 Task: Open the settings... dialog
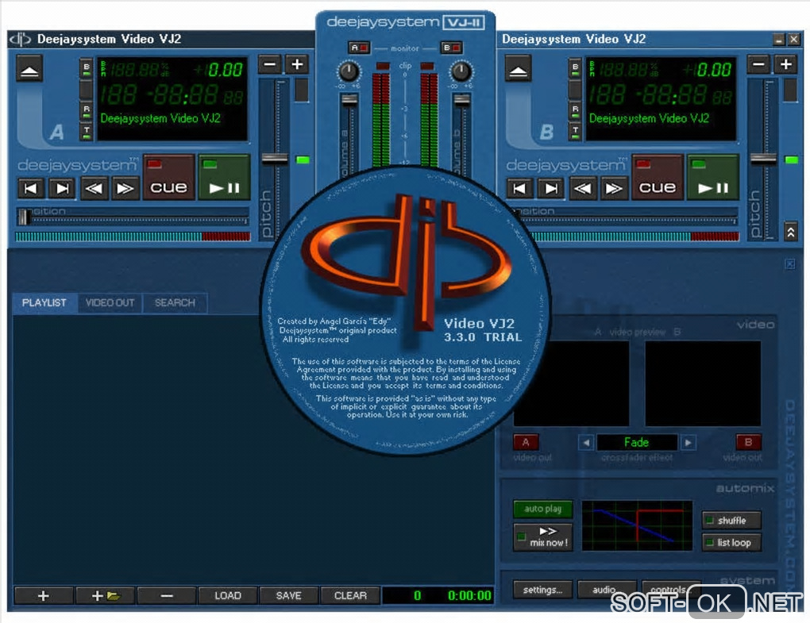point(542,590)
